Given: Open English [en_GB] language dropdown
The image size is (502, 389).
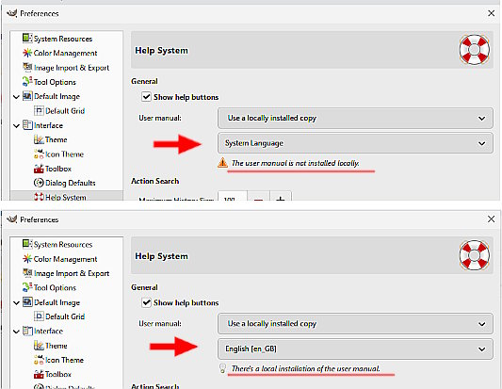Looking at the screenshot, I should coord(355,348).
